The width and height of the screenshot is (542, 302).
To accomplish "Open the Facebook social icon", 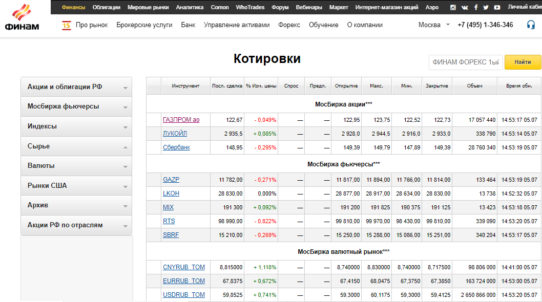I will [x=475, y=7].
